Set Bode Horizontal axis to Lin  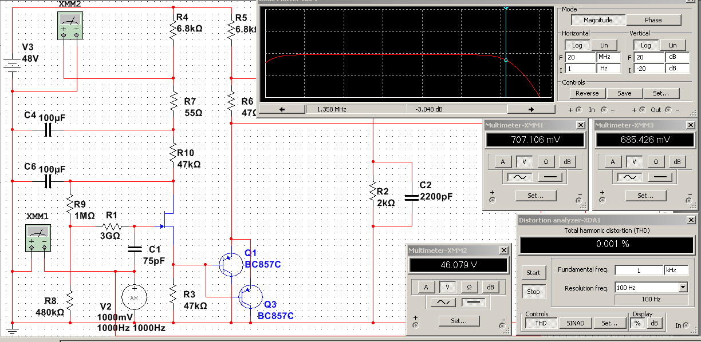604,45
